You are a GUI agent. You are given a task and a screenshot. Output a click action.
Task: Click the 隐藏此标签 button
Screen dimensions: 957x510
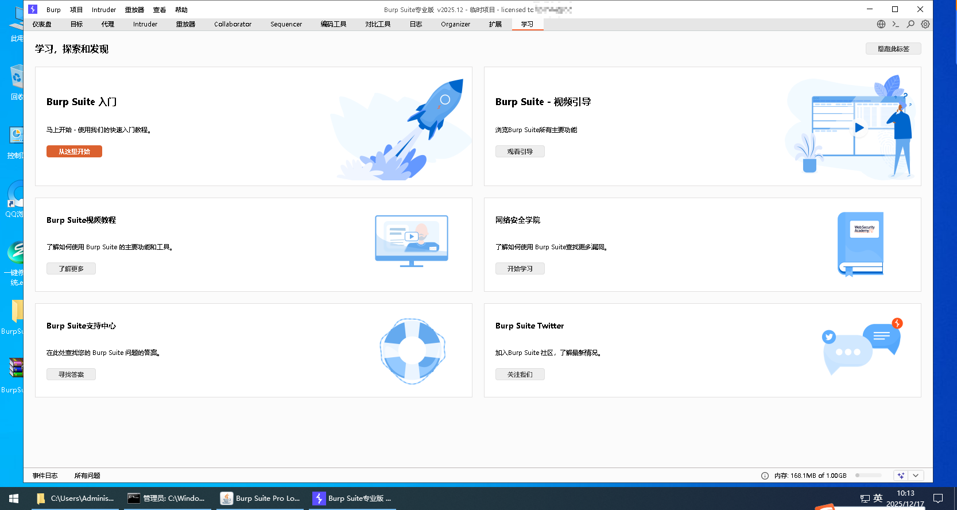click(893, 49)
